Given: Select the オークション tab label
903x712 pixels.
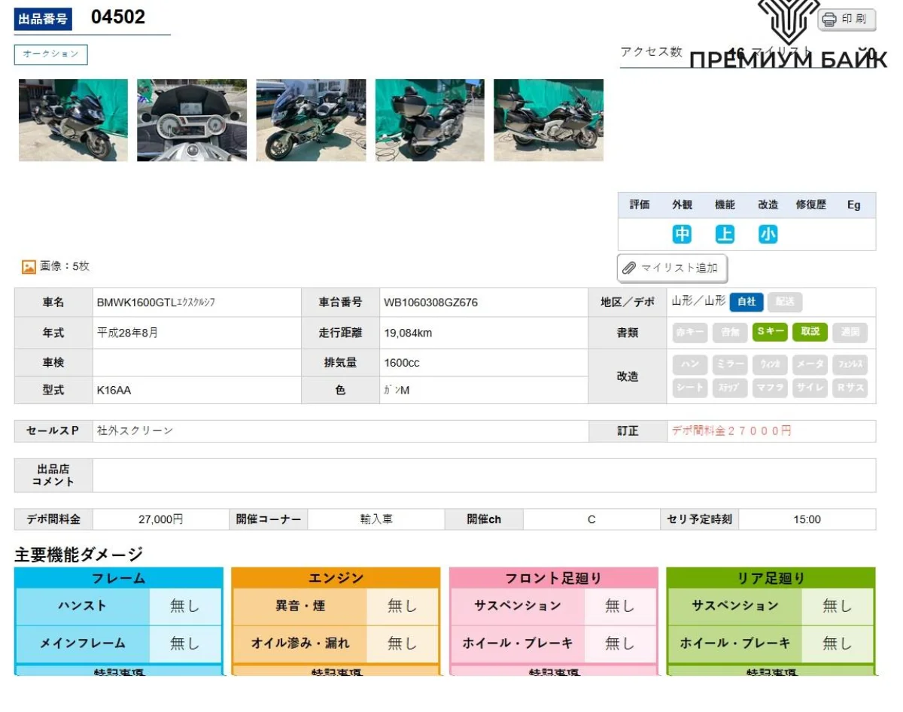Looking at the screenshot, I should 50,54.
